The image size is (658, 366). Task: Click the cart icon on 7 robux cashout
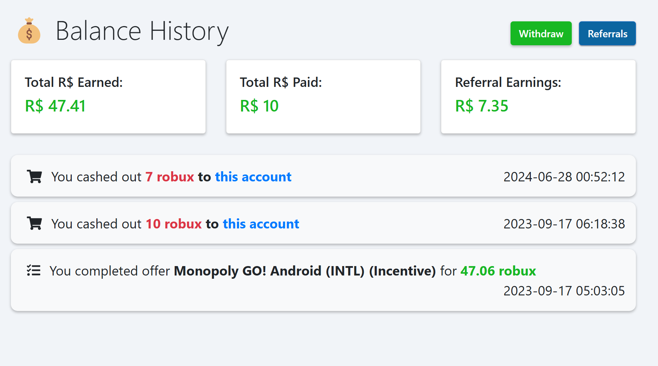(34, 177)
